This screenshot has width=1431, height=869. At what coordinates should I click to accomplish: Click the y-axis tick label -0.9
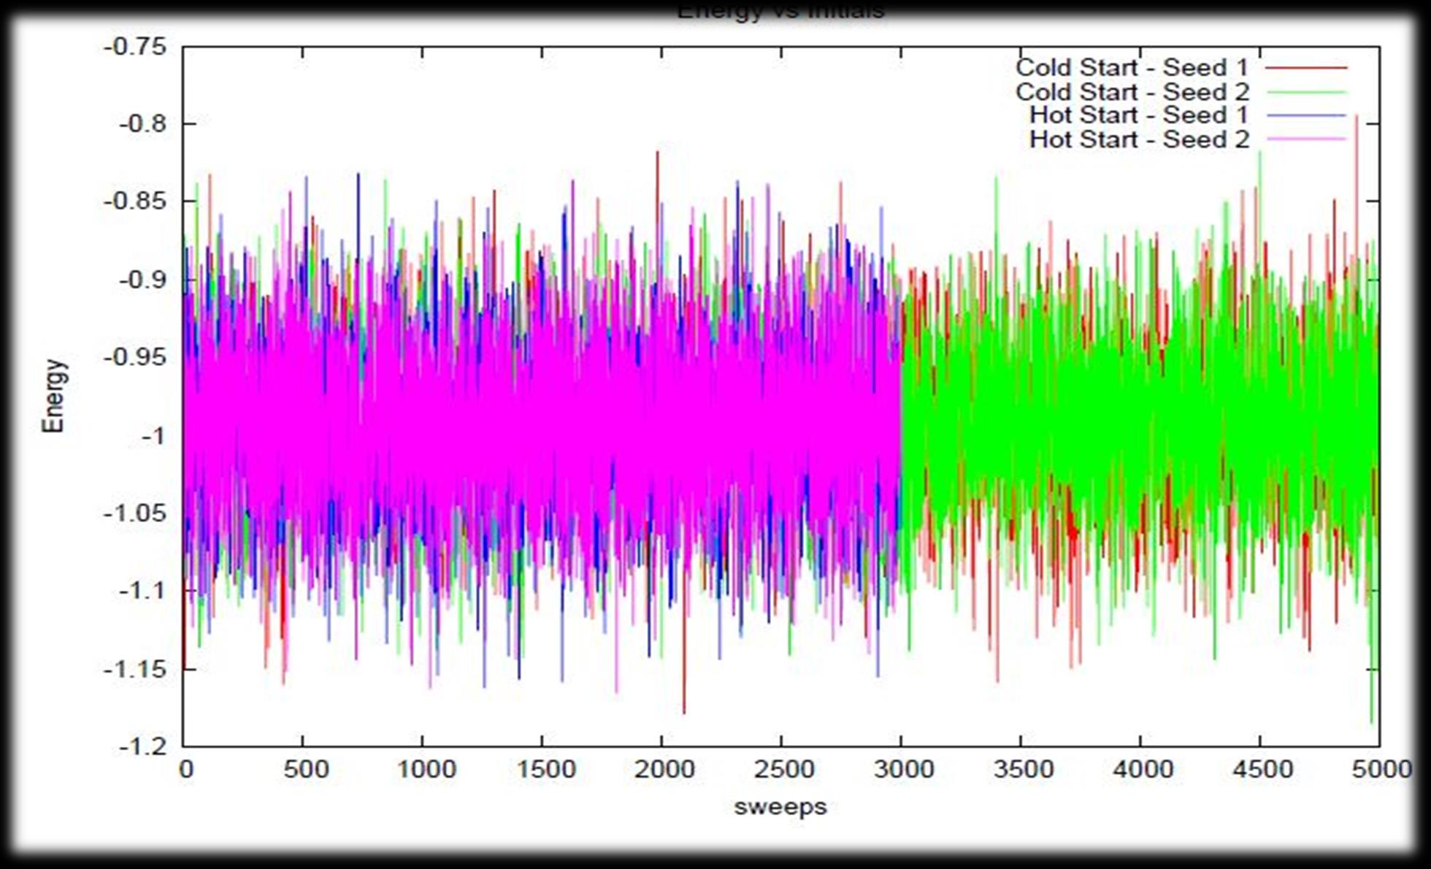click(x=142, y=280)
